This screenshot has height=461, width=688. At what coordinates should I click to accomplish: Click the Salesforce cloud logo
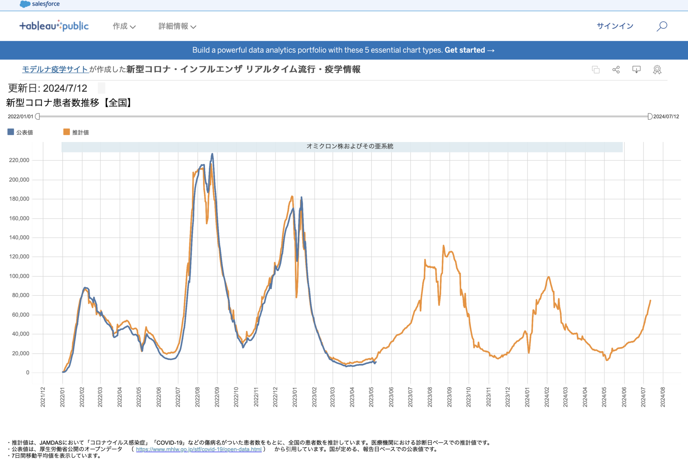[25, 4]
